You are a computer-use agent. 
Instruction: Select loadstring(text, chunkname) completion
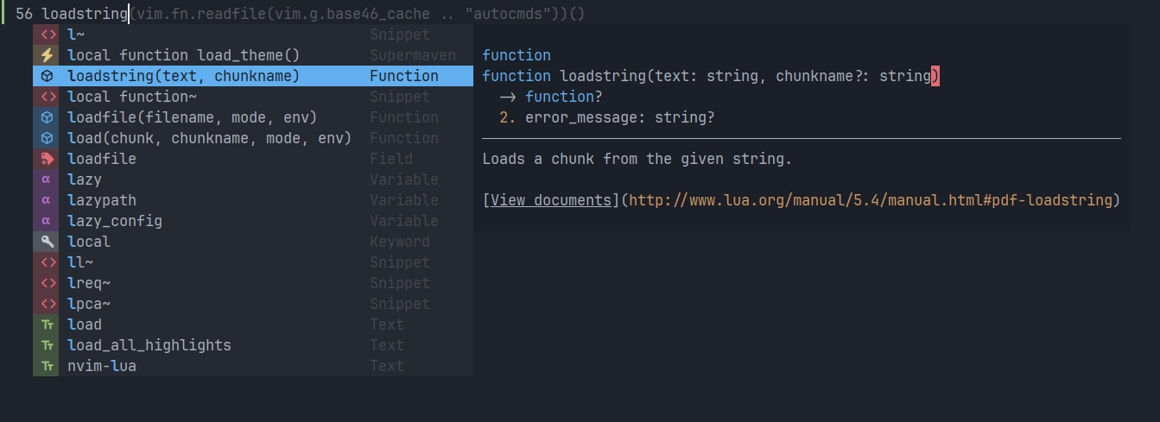click(253, 76)
